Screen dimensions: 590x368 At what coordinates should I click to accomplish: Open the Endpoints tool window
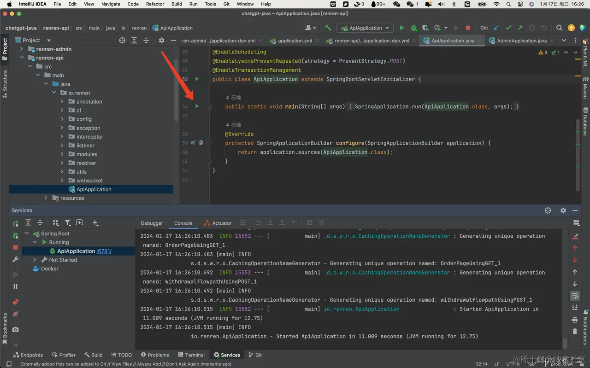[28, 355]
